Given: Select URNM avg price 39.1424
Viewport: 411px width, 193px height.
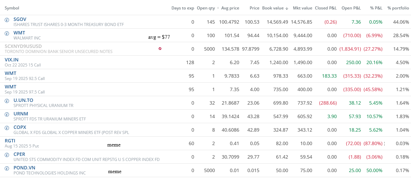Looking at the screenshot, I should pos(230,116).
